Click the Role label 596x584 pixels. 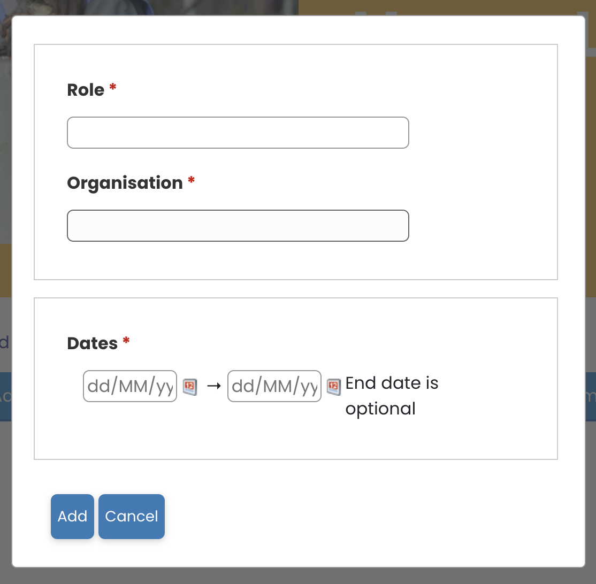tap(86, 90)
